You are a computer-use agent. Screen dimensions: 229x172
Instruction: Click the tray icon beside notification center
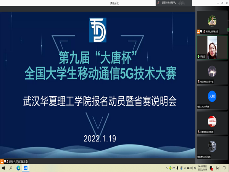(218, 168)
